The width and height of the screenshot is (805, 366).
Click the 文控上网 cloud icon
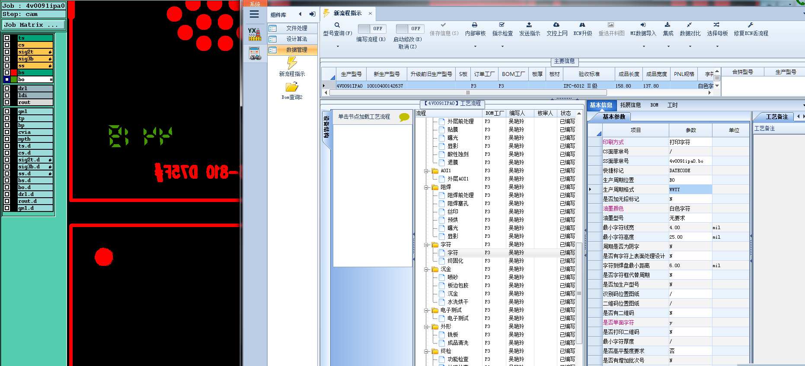tap(556, 25)
